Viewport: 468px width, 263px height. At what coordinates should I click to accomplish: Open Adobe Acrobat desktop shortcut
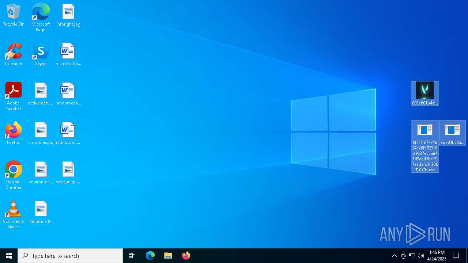[14, 96]
